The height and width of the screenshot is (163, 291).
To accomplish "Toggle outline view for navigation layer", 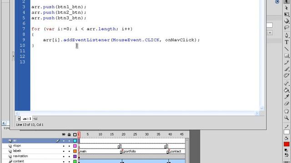I will tap(75, 156).
